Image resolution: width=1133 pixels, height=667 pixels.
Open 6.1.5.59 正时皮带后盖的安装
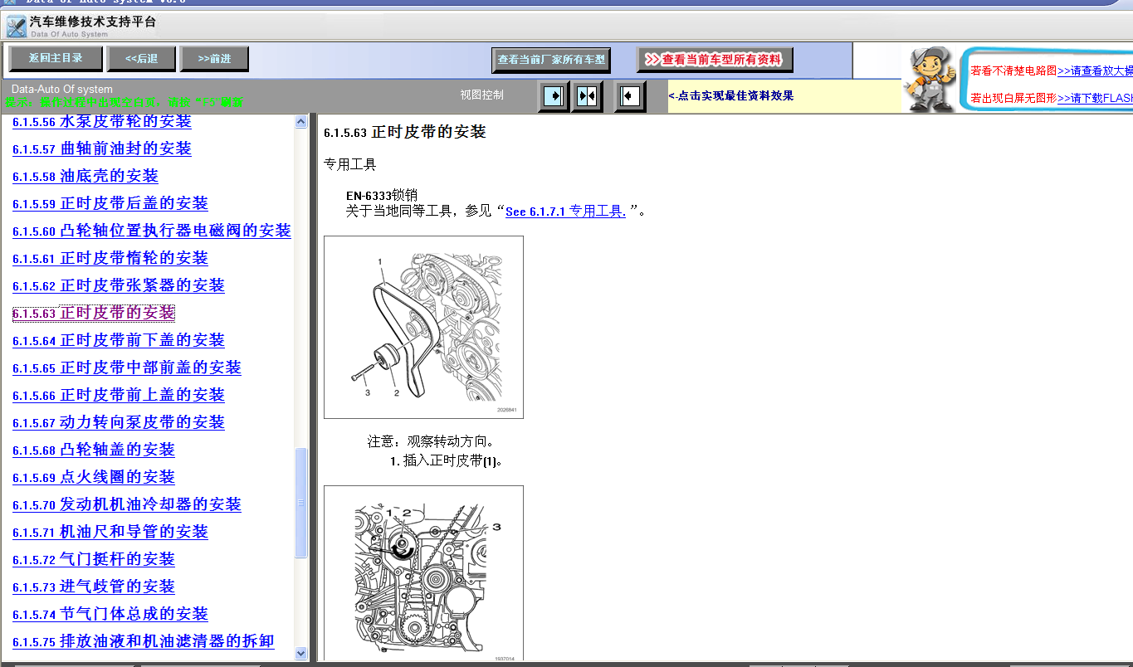pos(110,203)
